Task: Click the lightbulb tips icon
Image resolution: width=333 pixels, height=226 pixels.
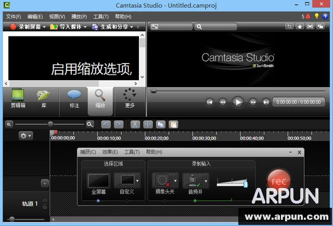Action: (317, 16)
